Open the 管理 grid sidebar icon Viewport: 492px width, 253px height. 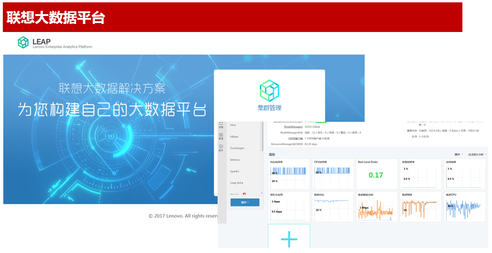click(221, 136)
